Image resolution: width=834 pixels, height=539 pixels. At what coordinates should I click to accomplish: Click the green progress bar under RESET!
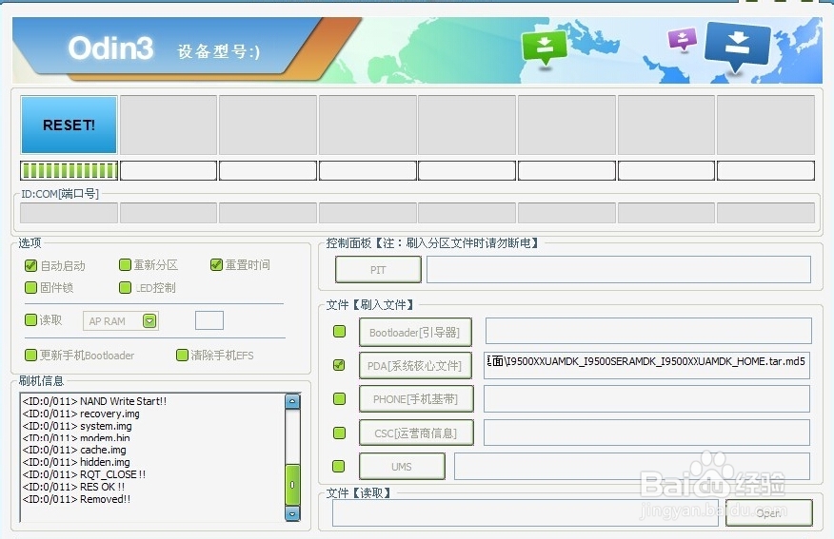[69, 170]
